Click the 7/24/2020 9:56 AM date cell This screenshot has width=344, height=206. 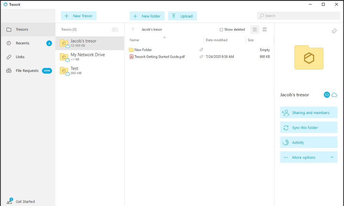pos(220,57)
